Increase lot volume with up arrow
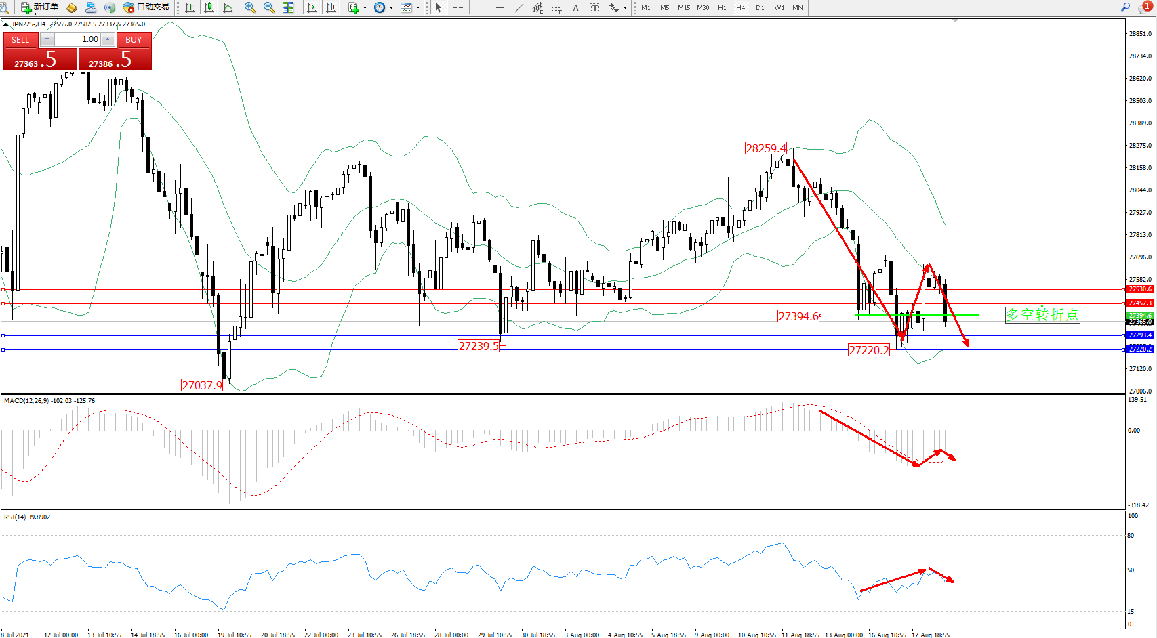 click(x=107, y=39)
